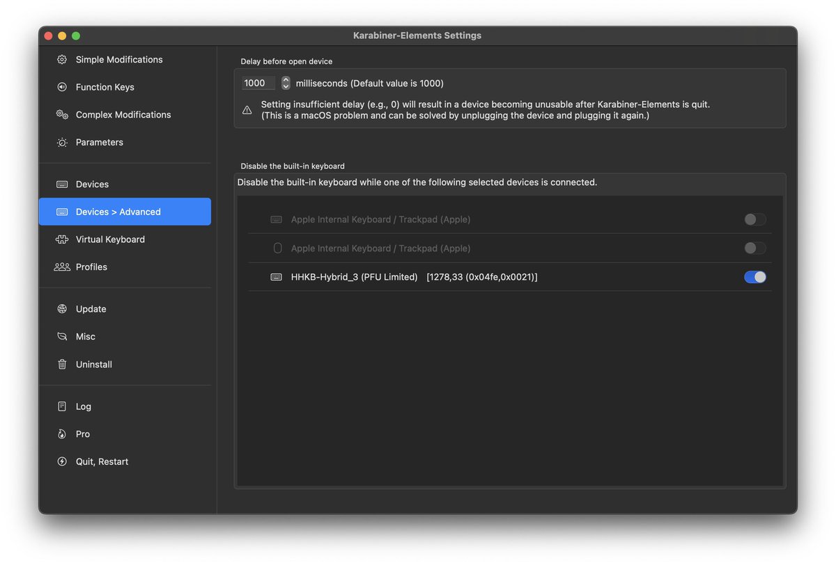Click the Devices > Advanced keyboard icon

[62, 212]
